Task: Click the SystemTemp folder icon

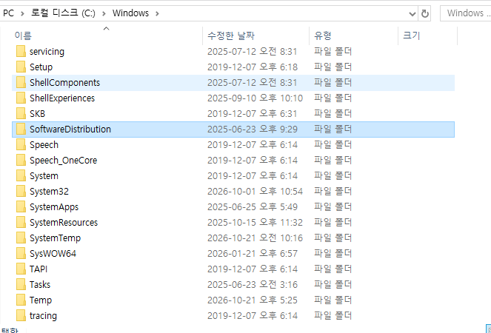Action: (x=21, y=238)
